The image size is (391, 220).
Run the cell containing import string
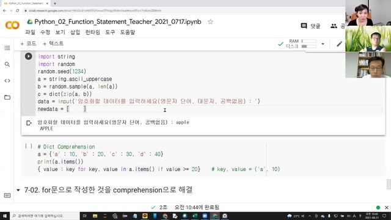point(29,56)
